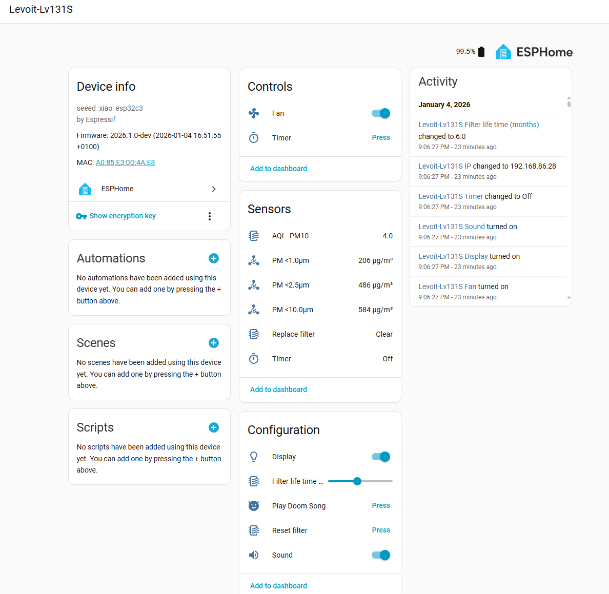
Task: Click the Replace filter icon
Action: [x=254, y=334]
